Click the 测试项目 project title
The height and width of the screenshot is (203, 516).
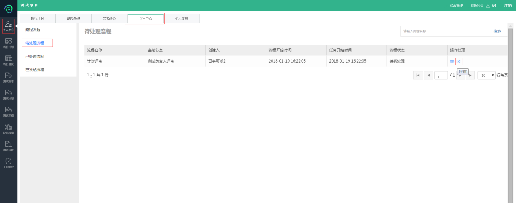29,5
